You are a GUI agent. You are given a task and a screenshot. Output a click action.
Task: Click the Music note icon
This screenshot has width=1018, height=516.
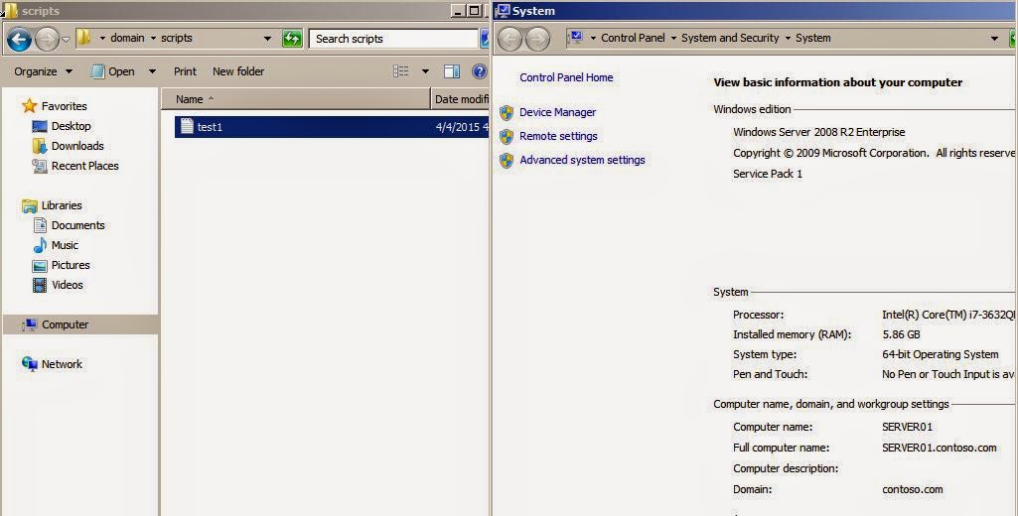click(40, 245)
